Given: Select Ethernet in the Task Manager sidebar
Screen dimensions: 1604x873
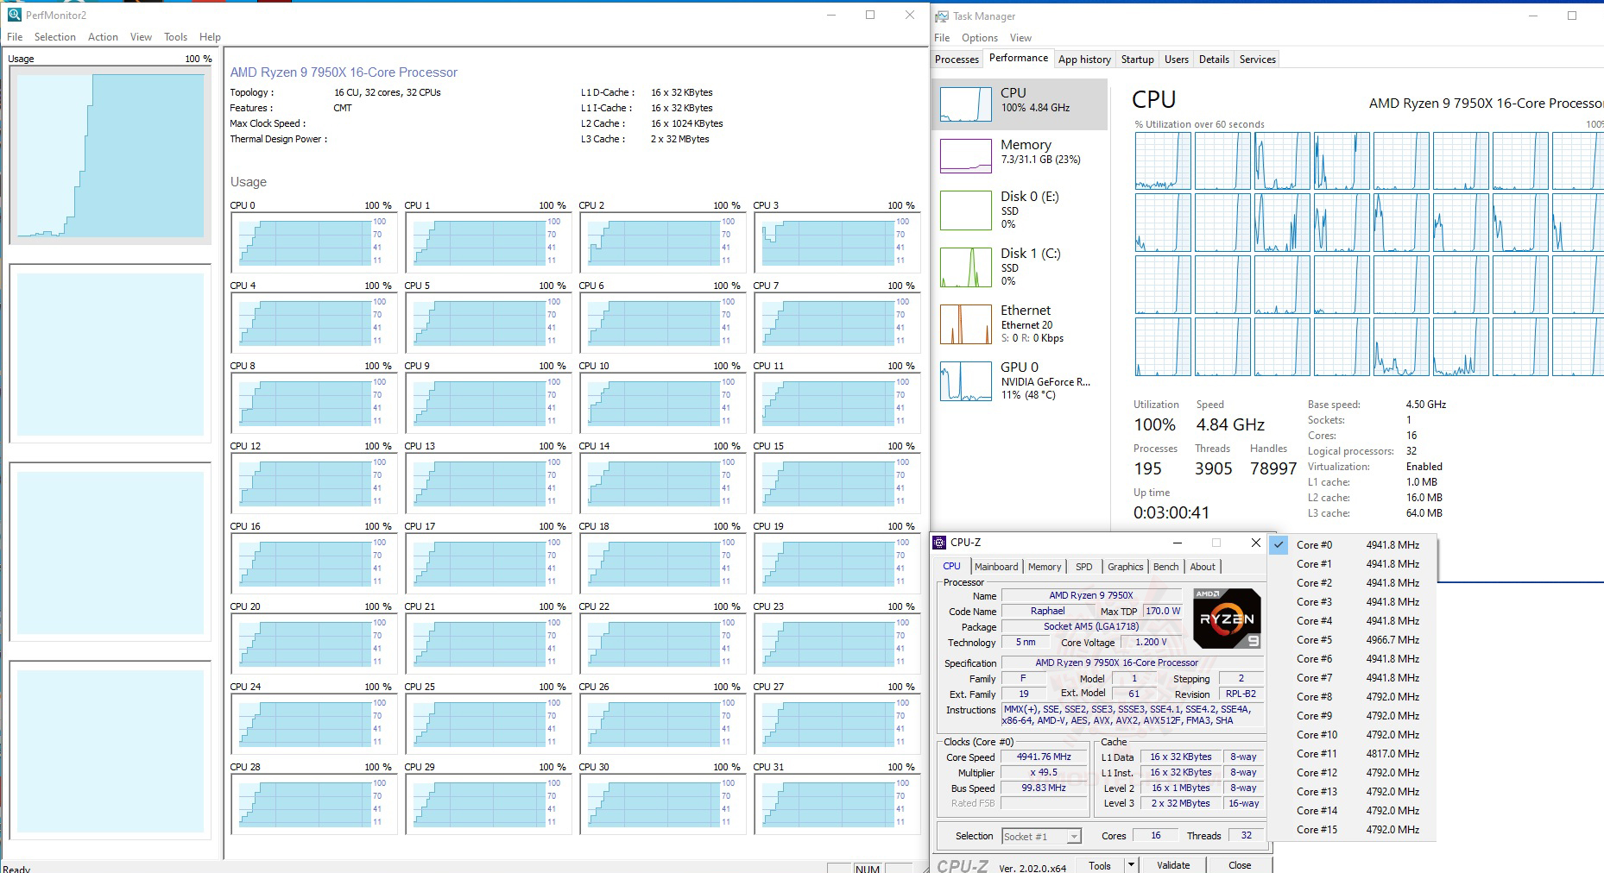Looking at the screenshot, I should pyautogui.click(x=1020, y=323).
